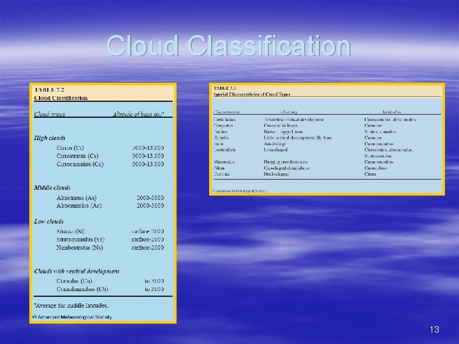This screenshot has width=459, height=344.
Task: Click the "Uncinus" characteristic entry
Action: 221,174
